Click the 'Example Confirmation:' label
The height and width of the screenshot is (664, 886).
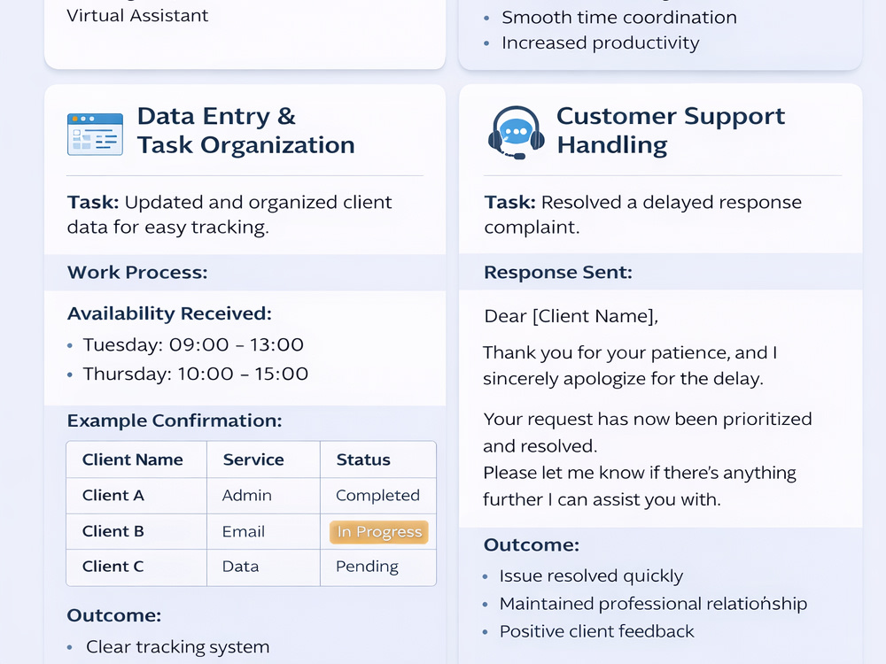point(174,421)
